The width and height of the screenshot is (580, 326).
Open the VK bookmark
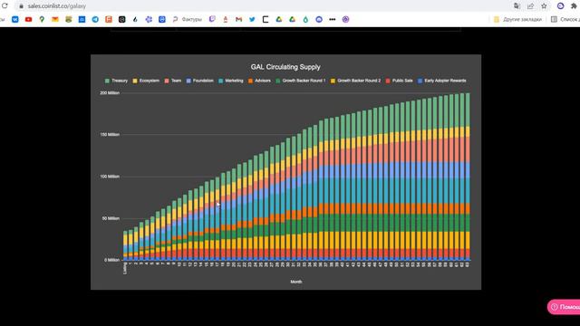(15, 19)
